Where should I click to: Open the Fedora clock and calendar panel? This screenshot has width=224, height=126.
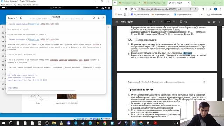56,8
